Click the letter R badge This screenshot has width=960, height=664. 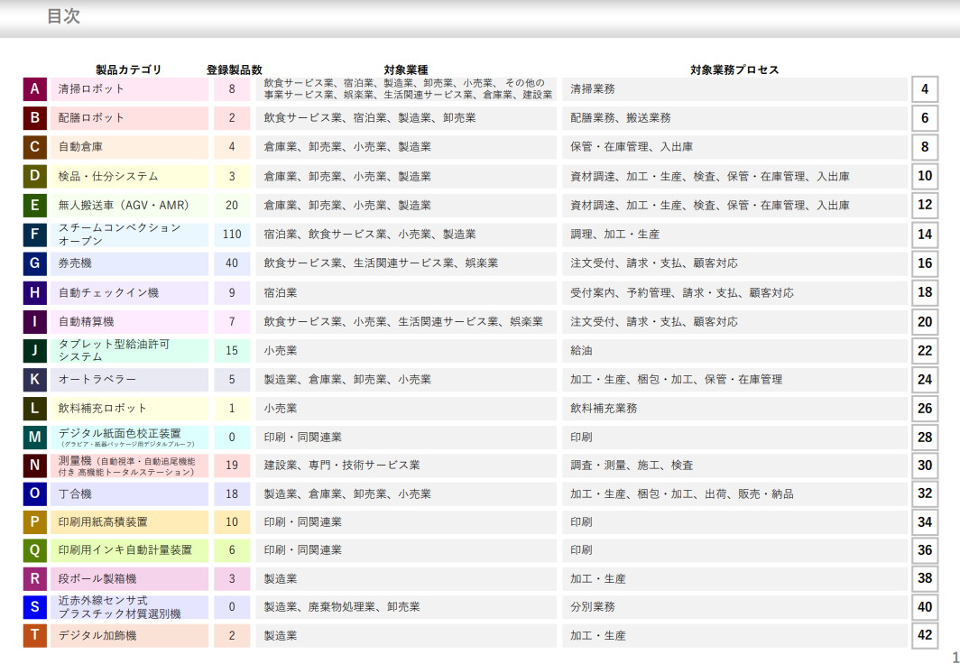(35, 578)
